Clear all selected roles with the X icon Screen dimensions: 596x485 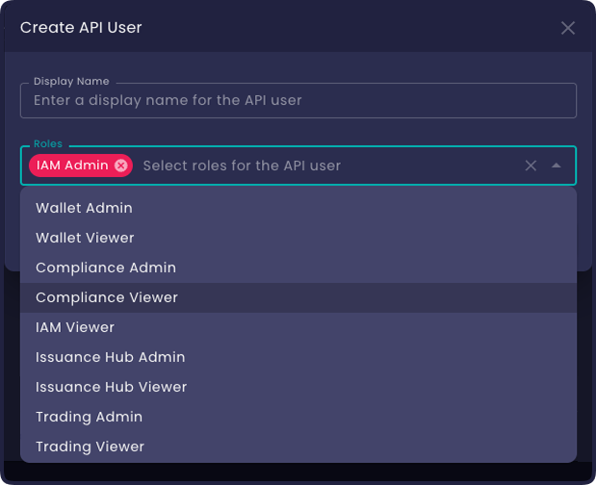[x=531, y=166]
